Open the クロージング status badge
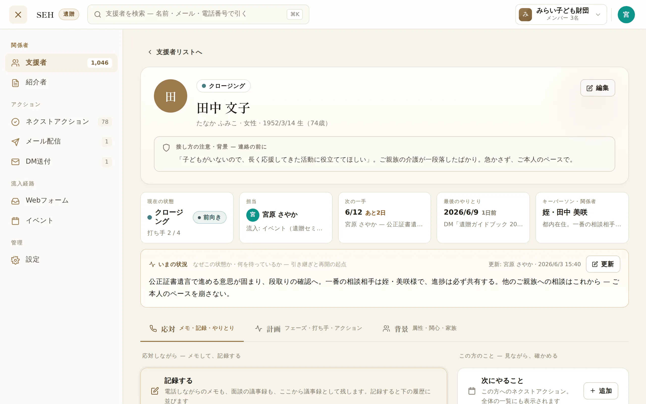 click(x=223, y=86)
